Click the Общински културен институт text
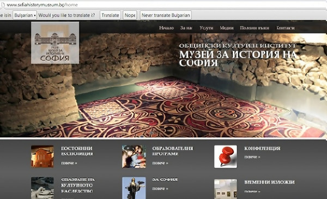 tap(238, 46)
